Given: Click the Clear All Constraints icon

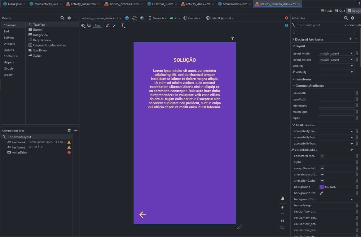Looking at the screenshot, I should [x=108, y=26].
